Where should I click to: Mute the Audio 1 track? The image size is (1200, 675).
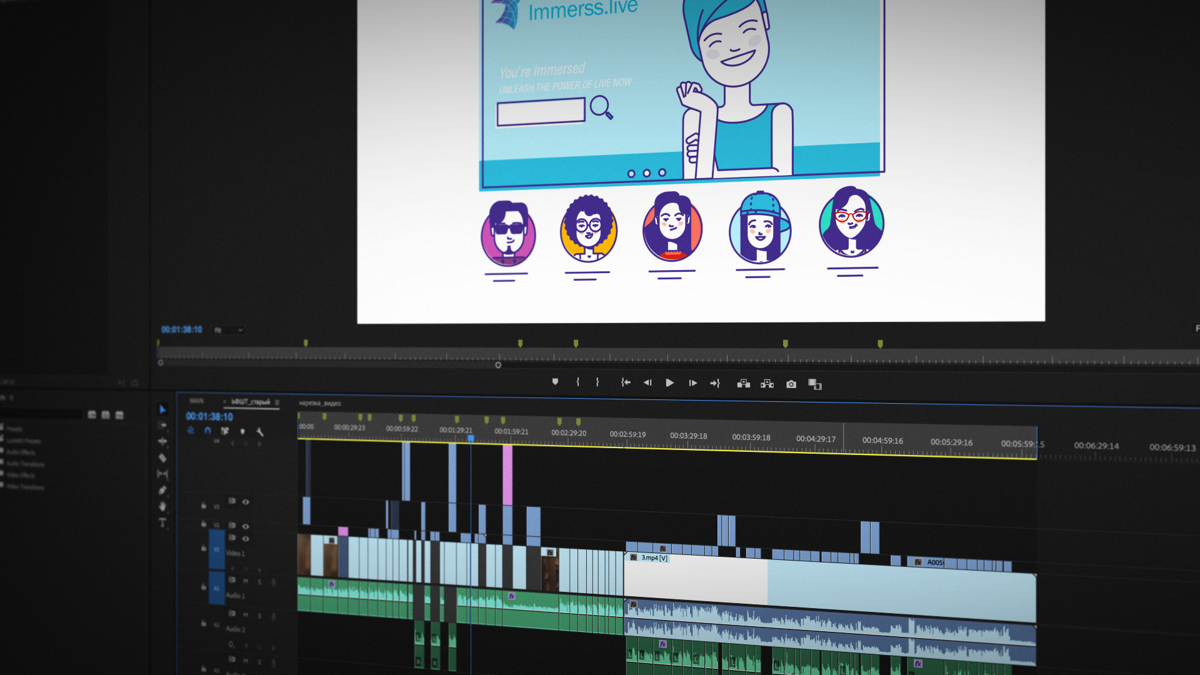click(246, 581)
